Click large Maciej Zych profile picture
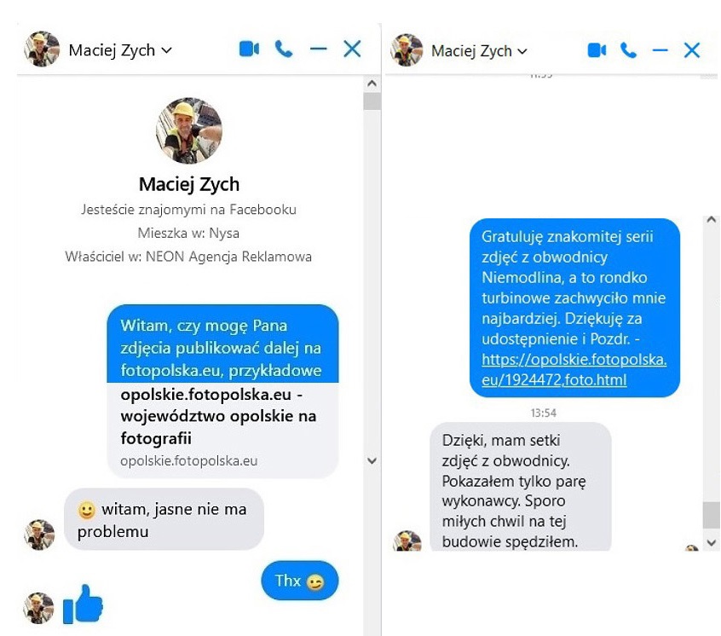This screenshot has height=636, width=721. pyautogui.click(x=189, y=130)
